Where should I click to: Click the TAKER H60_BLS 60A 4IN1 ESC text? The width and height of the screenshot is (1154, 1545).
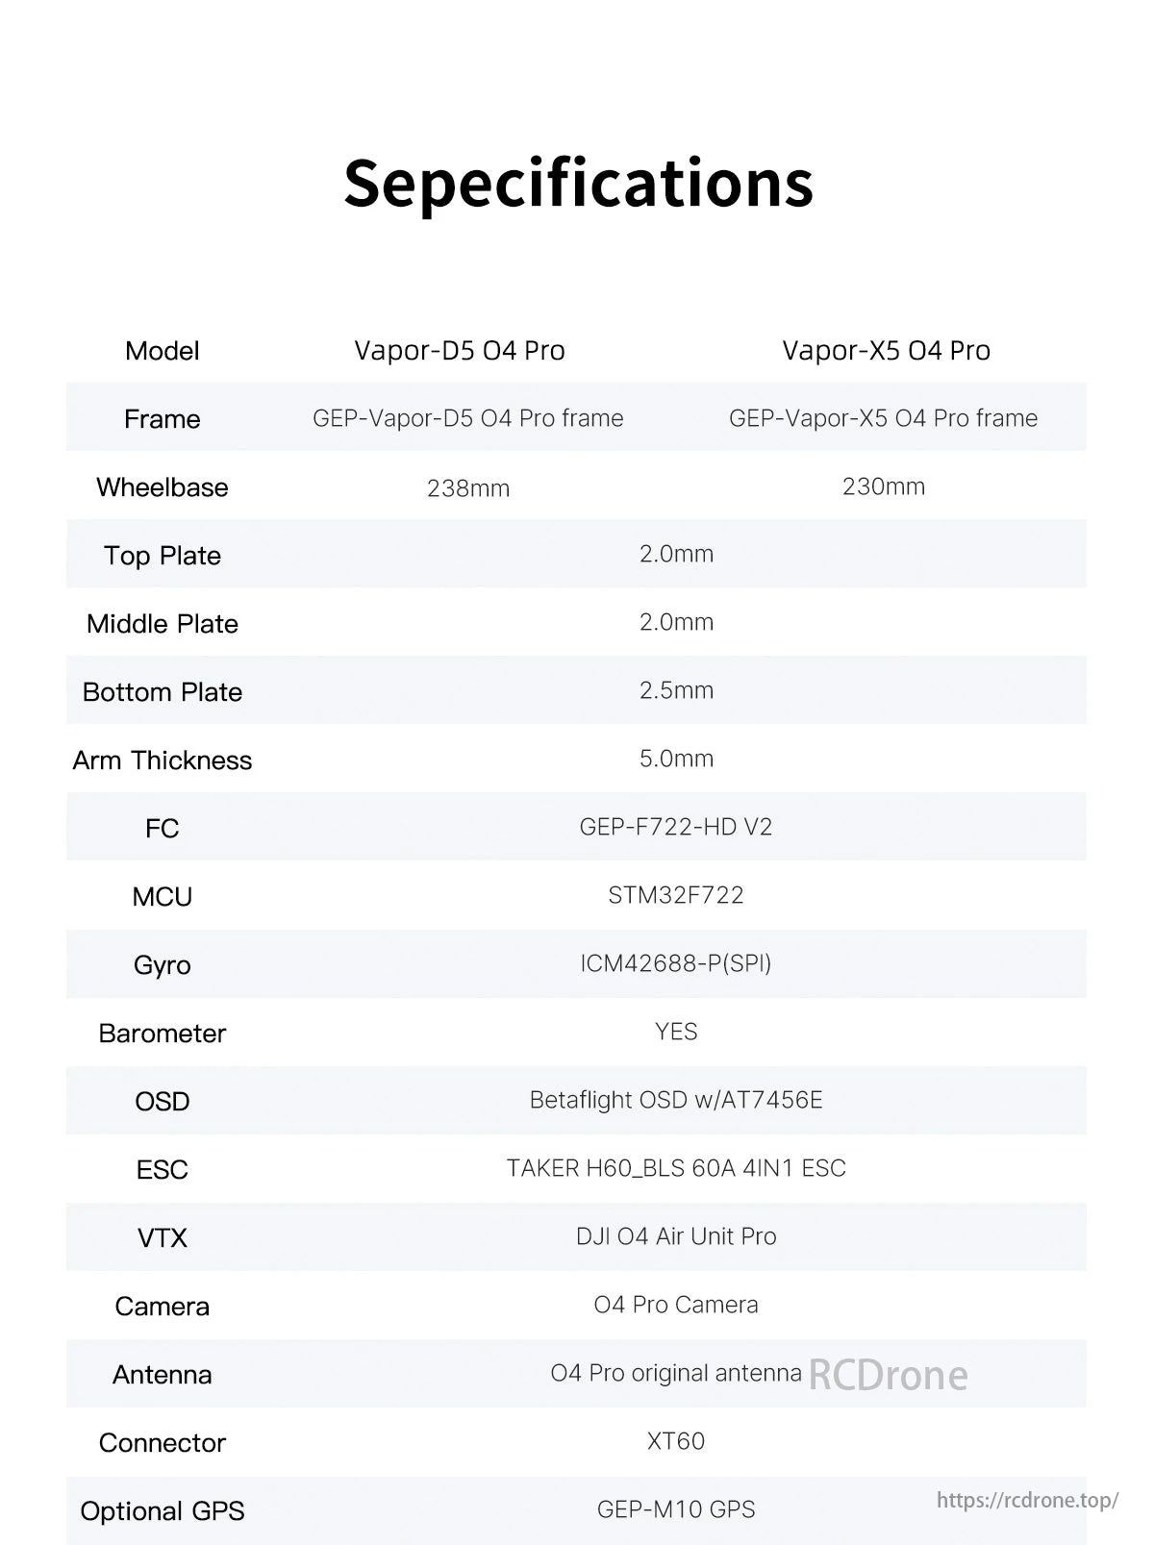click(x=676, y=1168)
